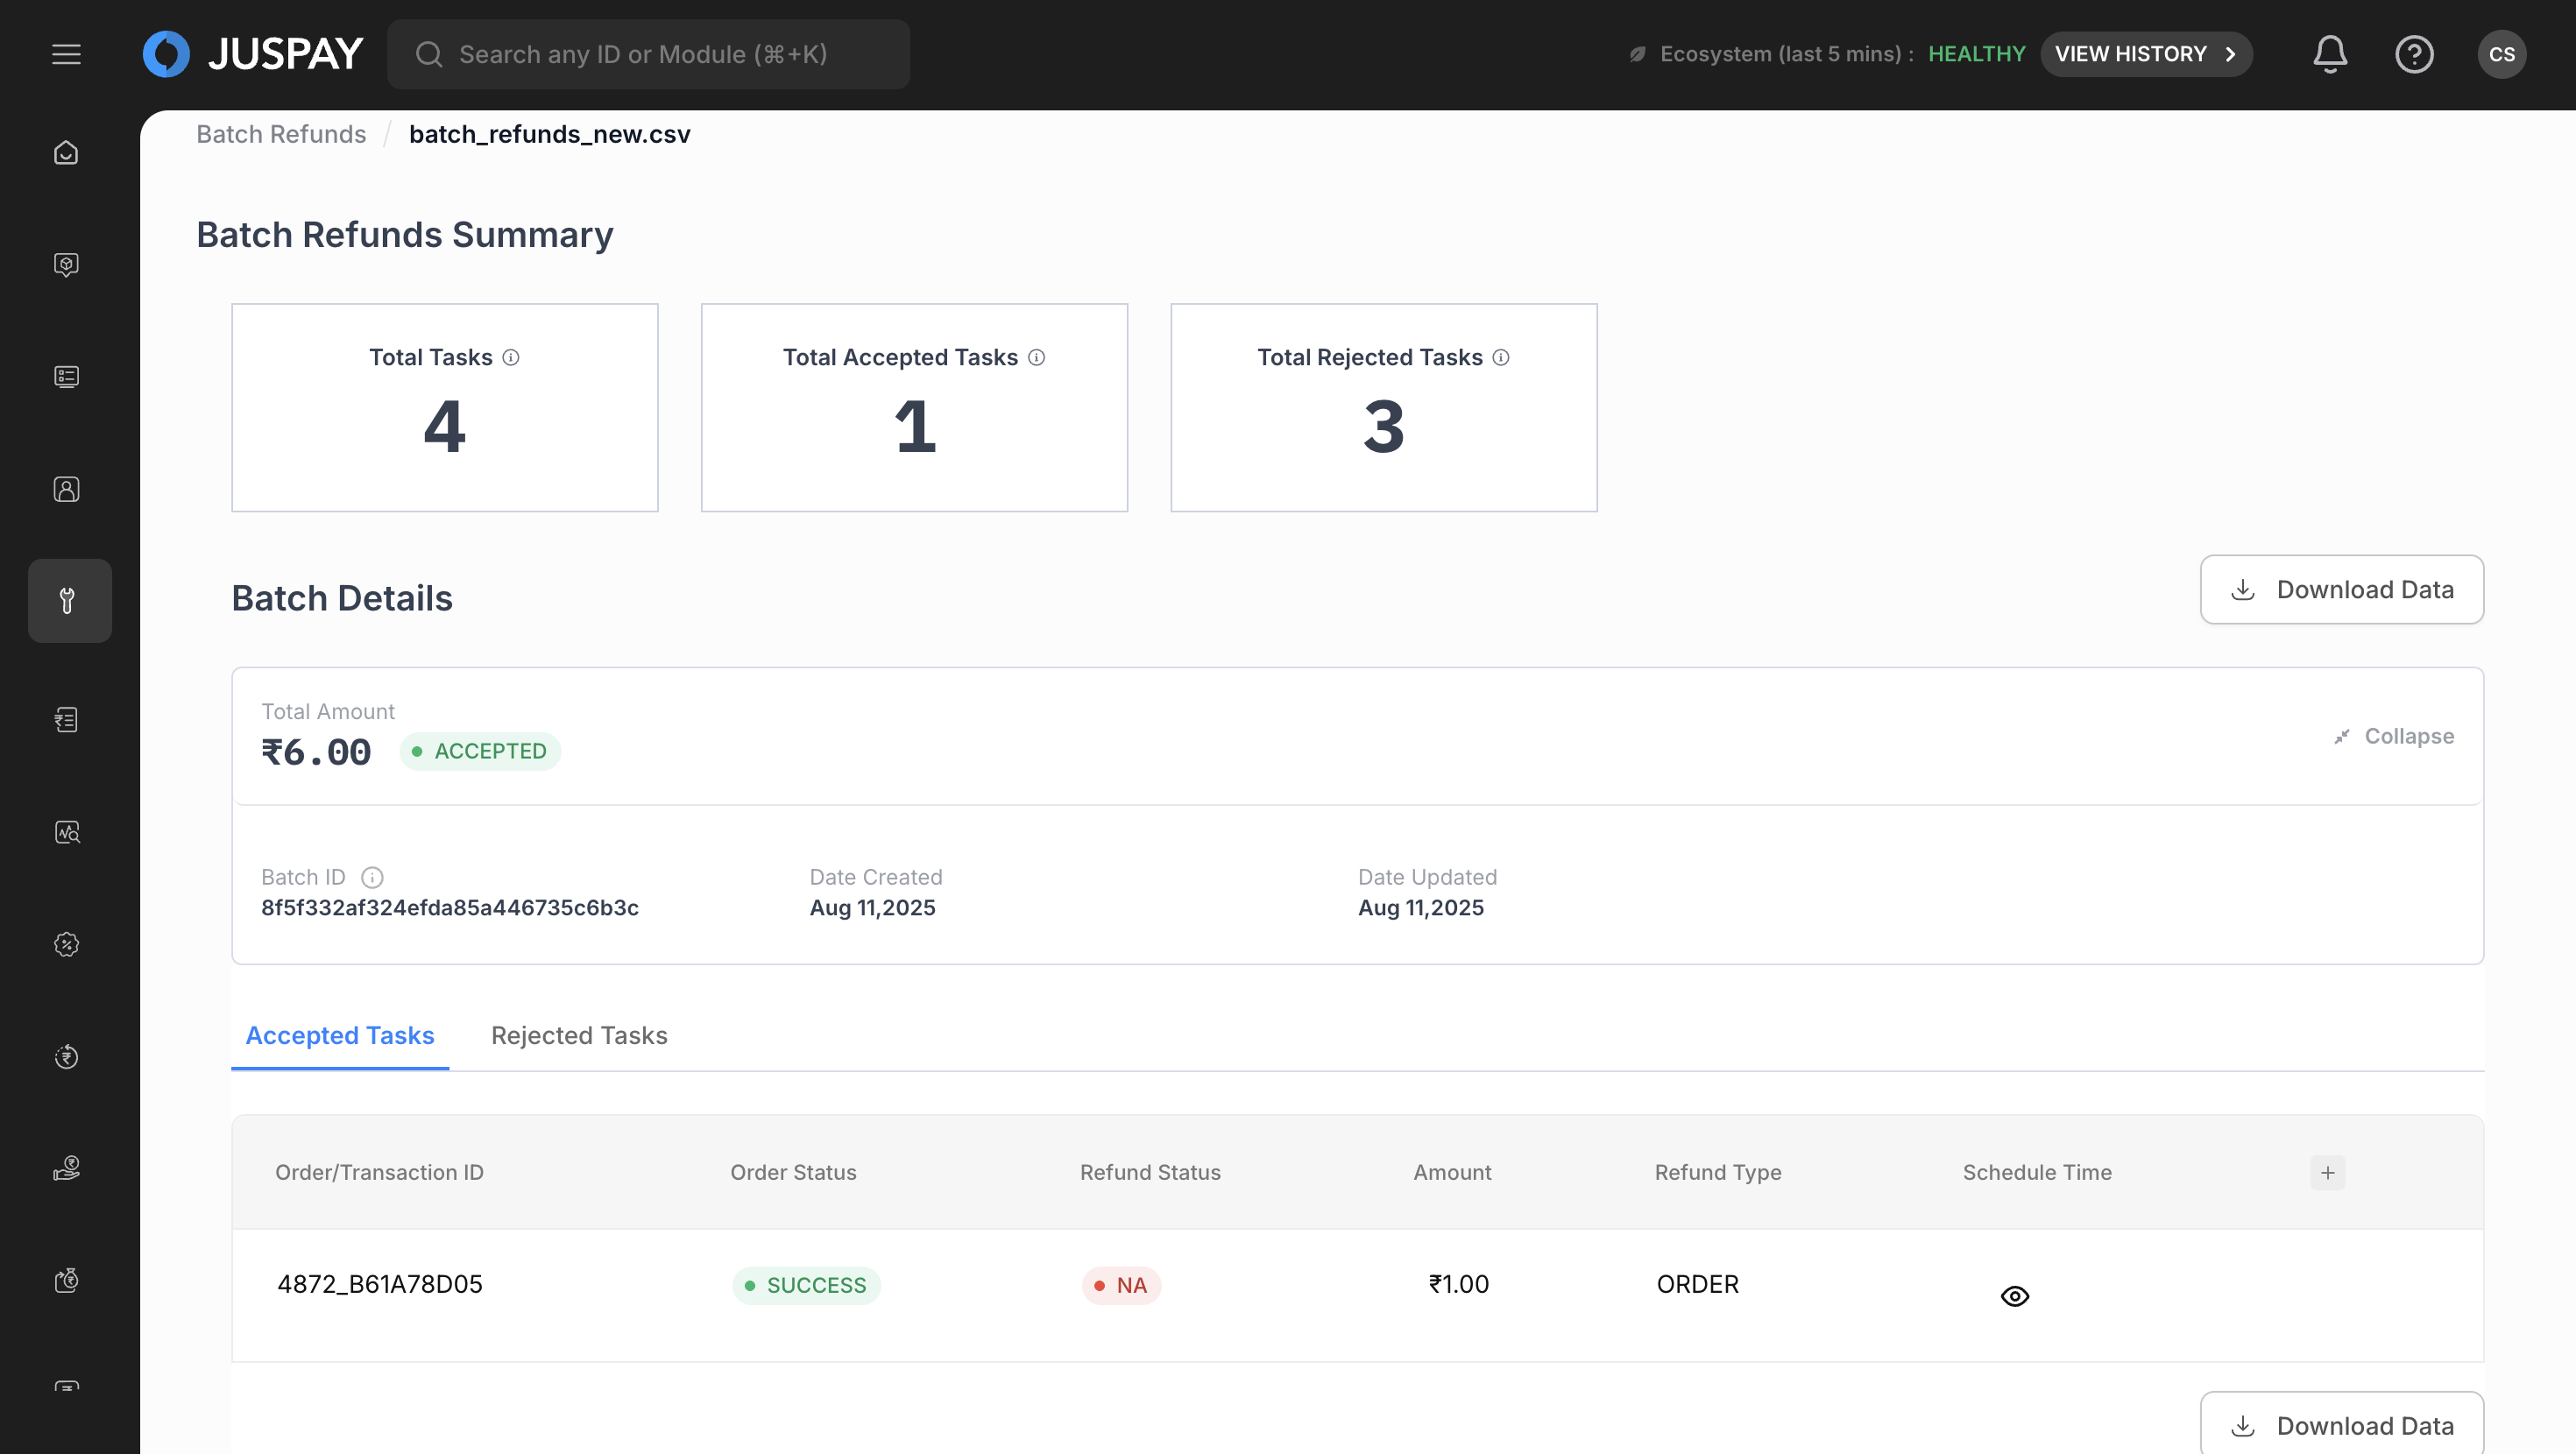The height and width of the screenshot is (1454, 2576).
Task: Click the search any ID field
Action: coord(647,54)
